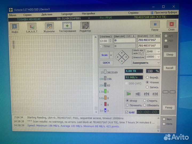This screenshot has width=192, height=144.
Task: Adjust End time 12:00 spinner
Action: tap(110, 41)
